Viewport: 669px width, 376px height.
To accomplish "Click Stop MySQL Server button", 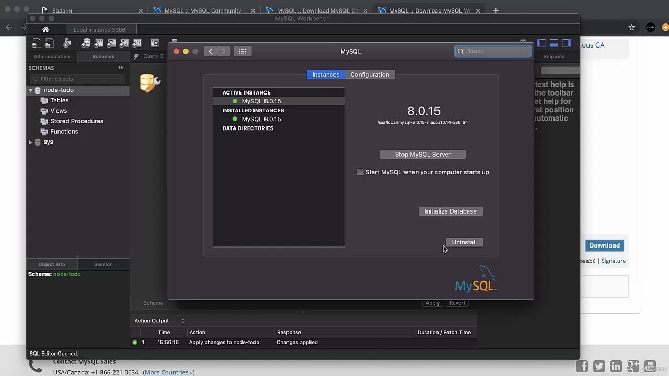I will point(423,155).
